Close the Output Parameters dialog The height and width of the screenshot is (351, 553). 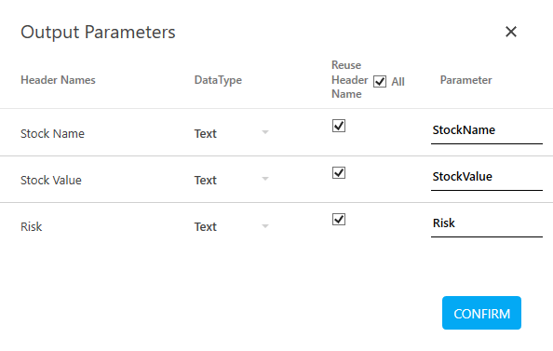point(511,32)
